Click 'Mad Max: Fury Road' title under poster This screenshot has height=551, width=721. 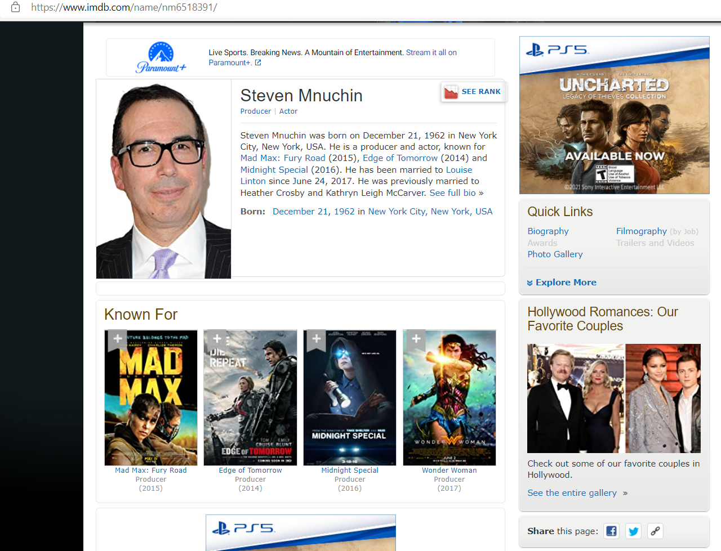[151, 471]
